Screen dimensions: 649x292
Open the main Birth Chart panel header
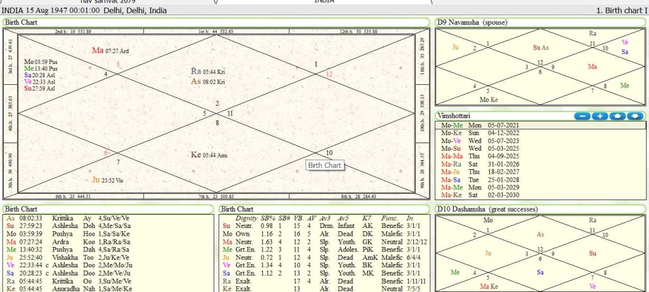22,22
